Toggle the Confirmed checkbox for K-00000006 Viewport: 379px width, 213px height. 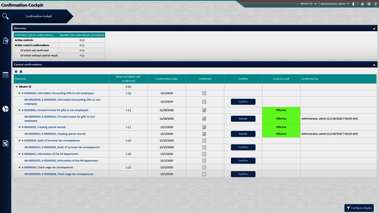[x=204, y=167]
